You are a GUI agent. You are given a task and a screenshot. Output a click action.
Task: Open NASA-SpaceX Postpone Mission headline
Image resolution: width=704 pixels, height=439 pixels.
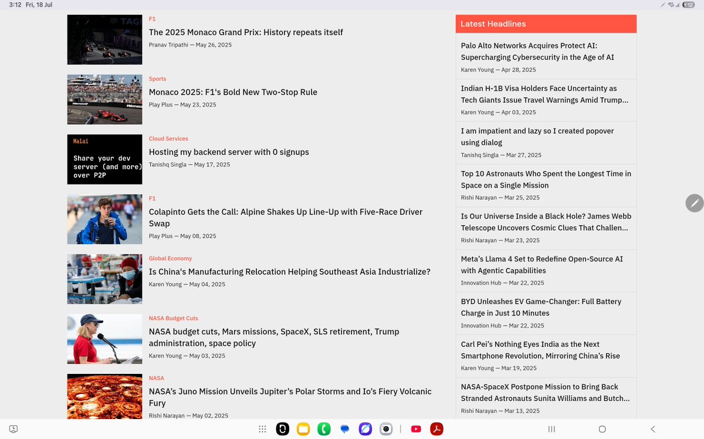click(546, 393)
